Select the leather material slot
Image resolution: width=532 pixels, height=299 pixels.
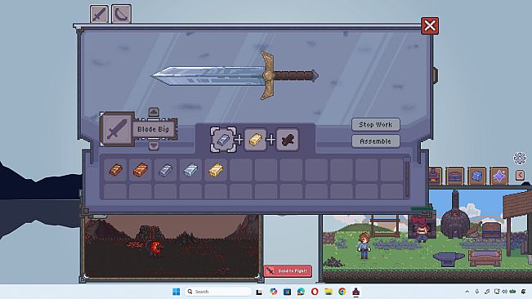tap(287, 140)
